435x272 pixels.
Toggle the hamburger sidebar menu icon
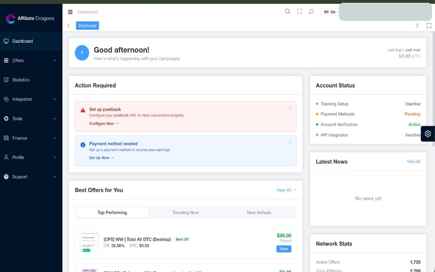[70, 12]
